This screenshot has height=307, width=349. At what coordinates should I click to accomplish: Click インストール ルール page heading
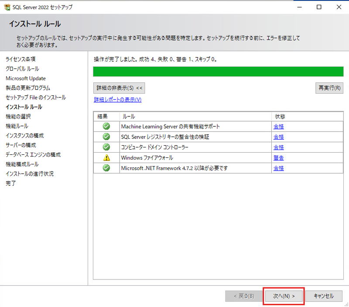click(35, 24)
